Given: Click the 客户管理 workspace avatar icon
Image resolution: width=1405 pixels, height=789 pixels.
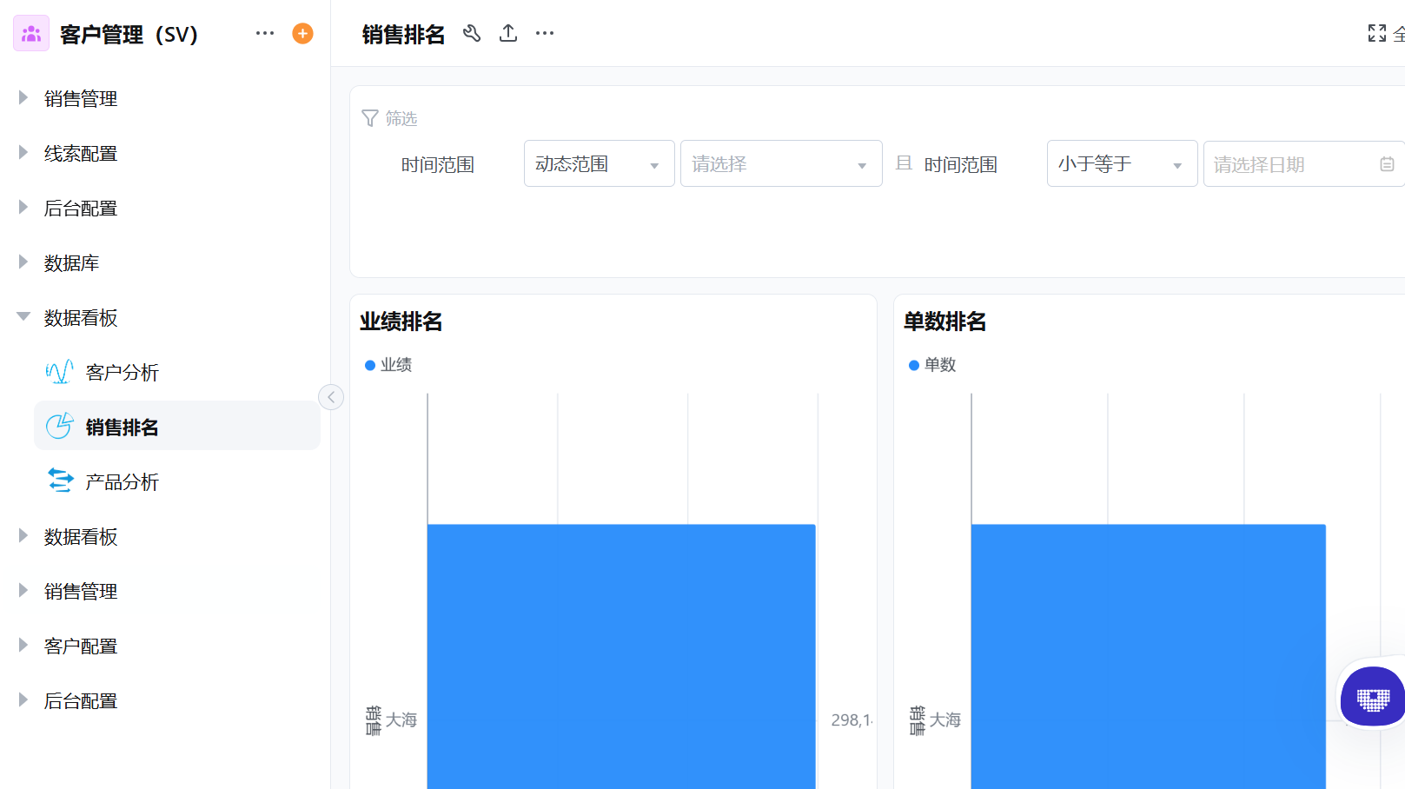Looking at the screenshot, I should tap(31, 32).
